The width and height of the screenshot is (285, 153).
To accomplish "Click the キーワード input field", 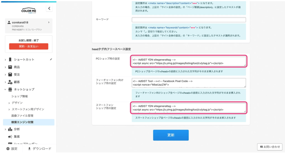I will 189,20.
